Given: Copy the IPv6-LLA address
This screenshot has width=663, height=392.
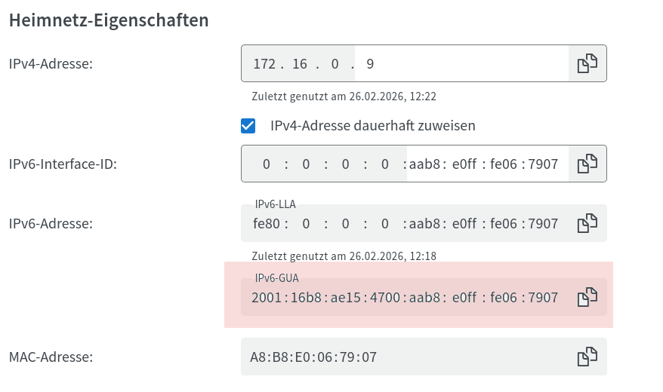Looking at the screenshot, I should coord(587,223).
